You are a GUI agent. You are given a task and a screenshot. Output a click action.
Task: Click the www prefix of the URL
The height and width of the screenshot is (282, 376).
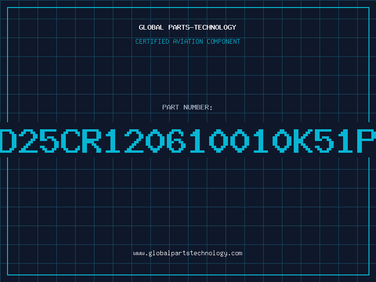[x=139, y=253]
